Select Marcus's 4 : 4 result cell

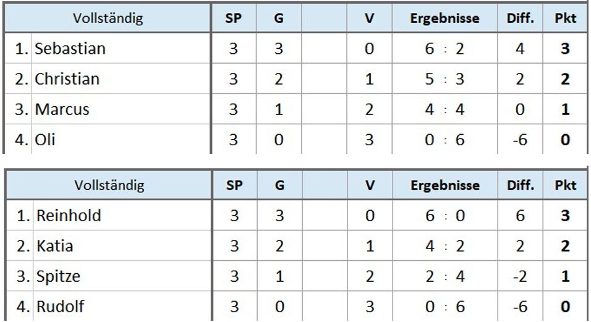444,110
